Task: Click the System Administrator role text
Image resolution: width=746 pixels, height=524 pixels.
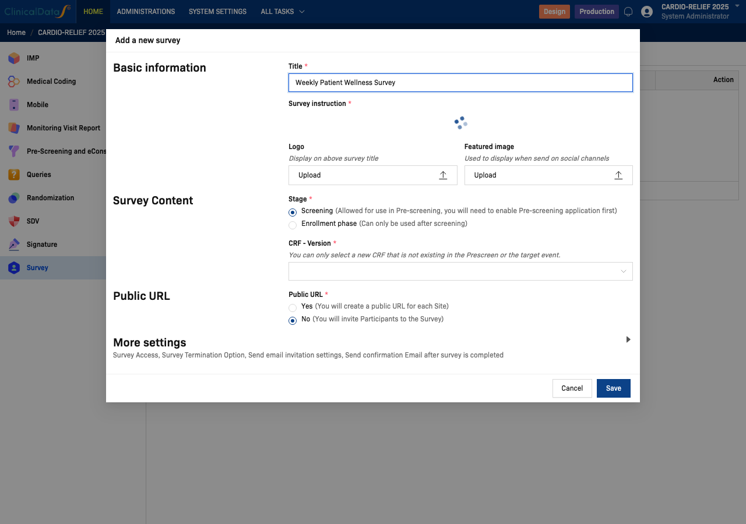Action: [695, 16]
